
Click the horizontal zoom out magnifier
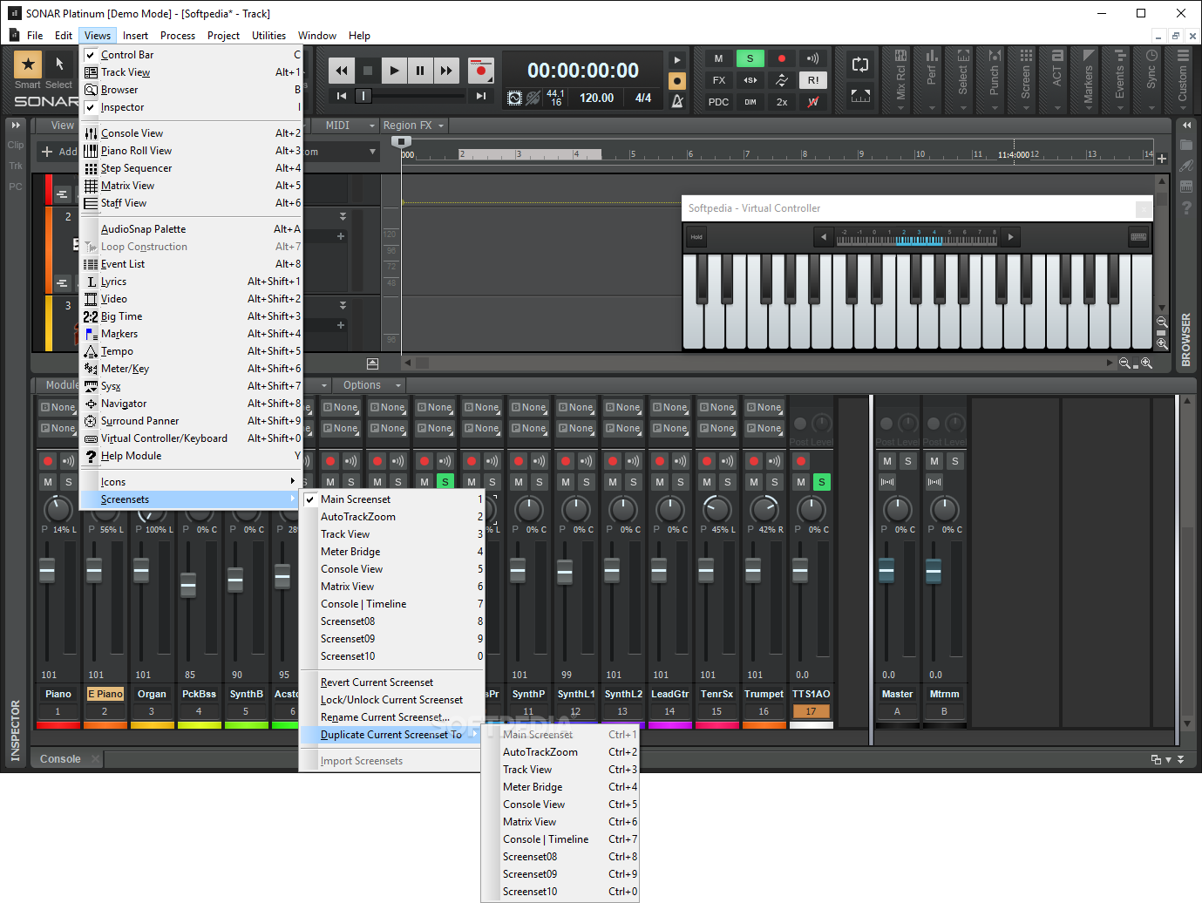pyautogui.click(x=1124, y=363)
